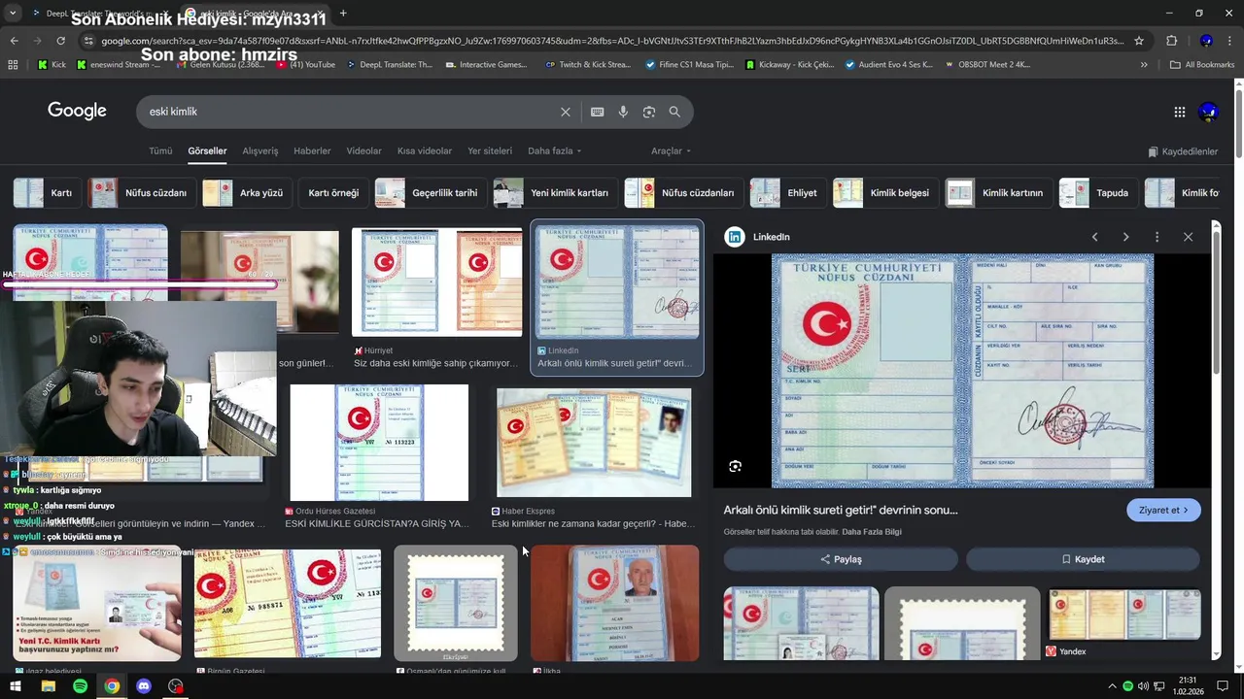Viewport: 1244px width, 699px height.
Task: Open Windows Start menu
Action: pos(16,686)
